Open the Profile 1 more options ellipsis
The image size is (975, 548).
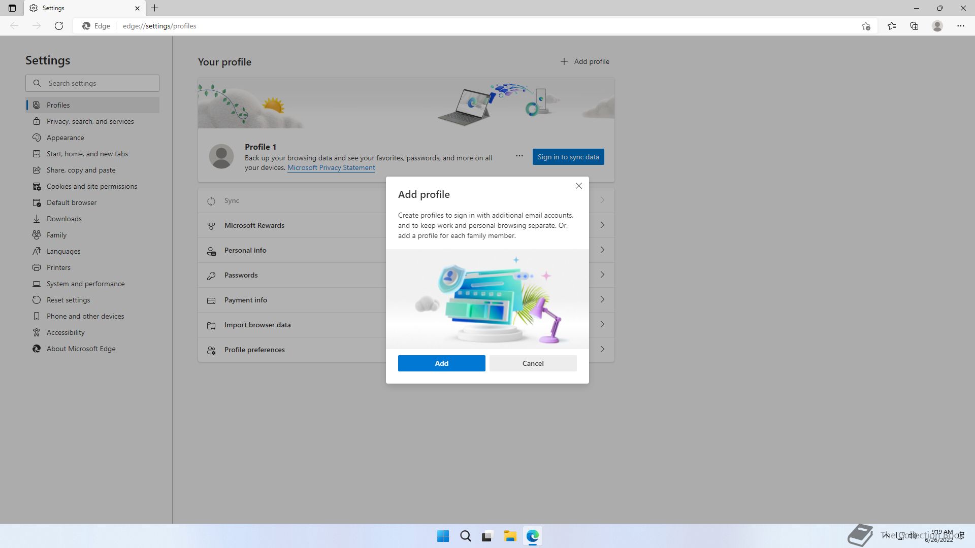[519, 156]
